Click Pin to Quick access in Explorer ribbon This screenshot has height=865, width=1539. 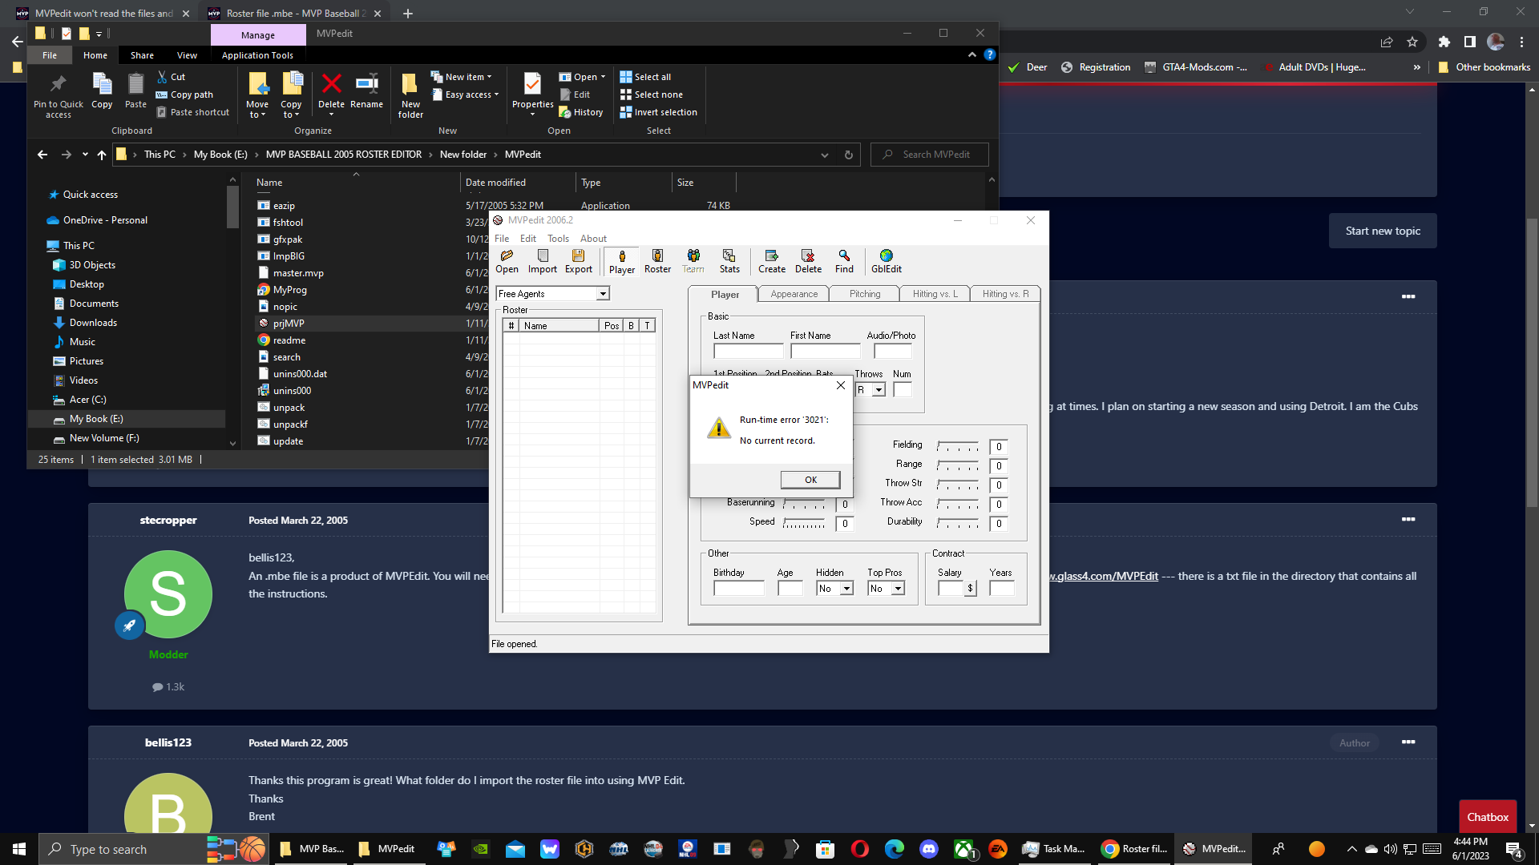(x=59, y=96)
